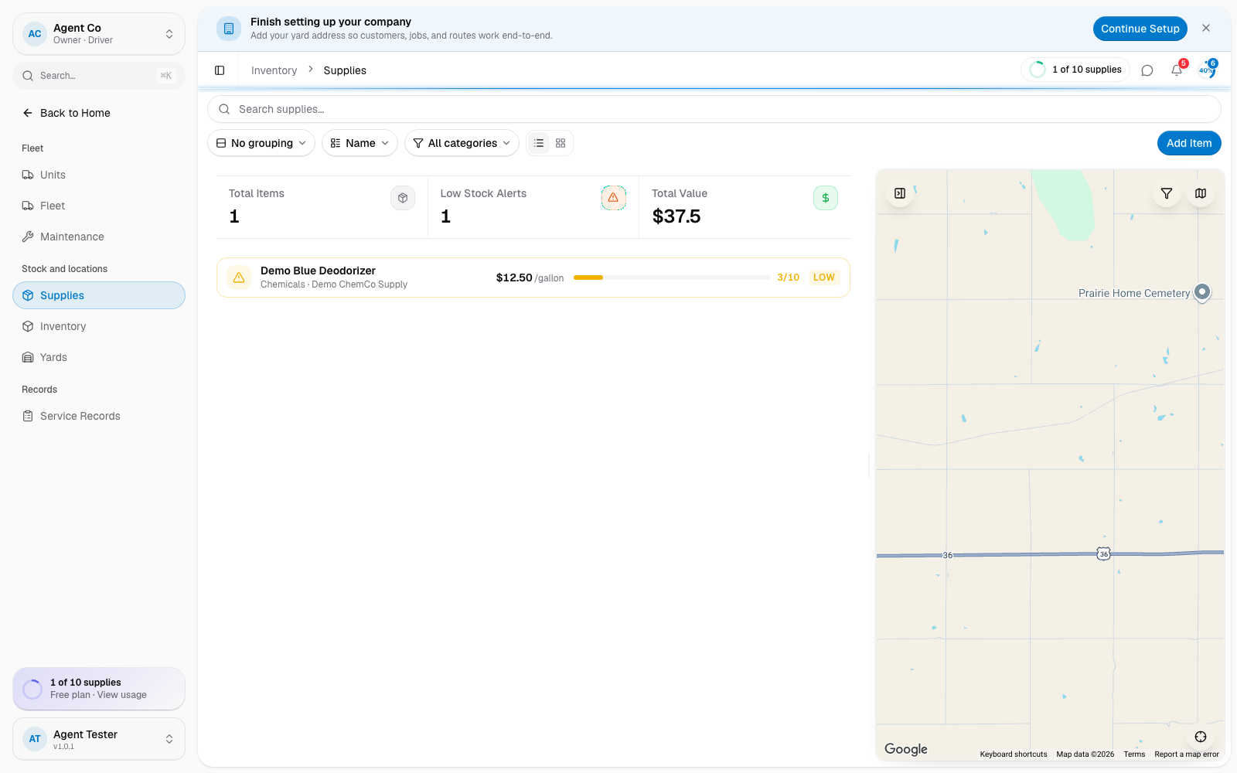This screenshot has height=773, width=1237.
Task: Click the map filter funnel icon
Action: (x=1167, y=193)
